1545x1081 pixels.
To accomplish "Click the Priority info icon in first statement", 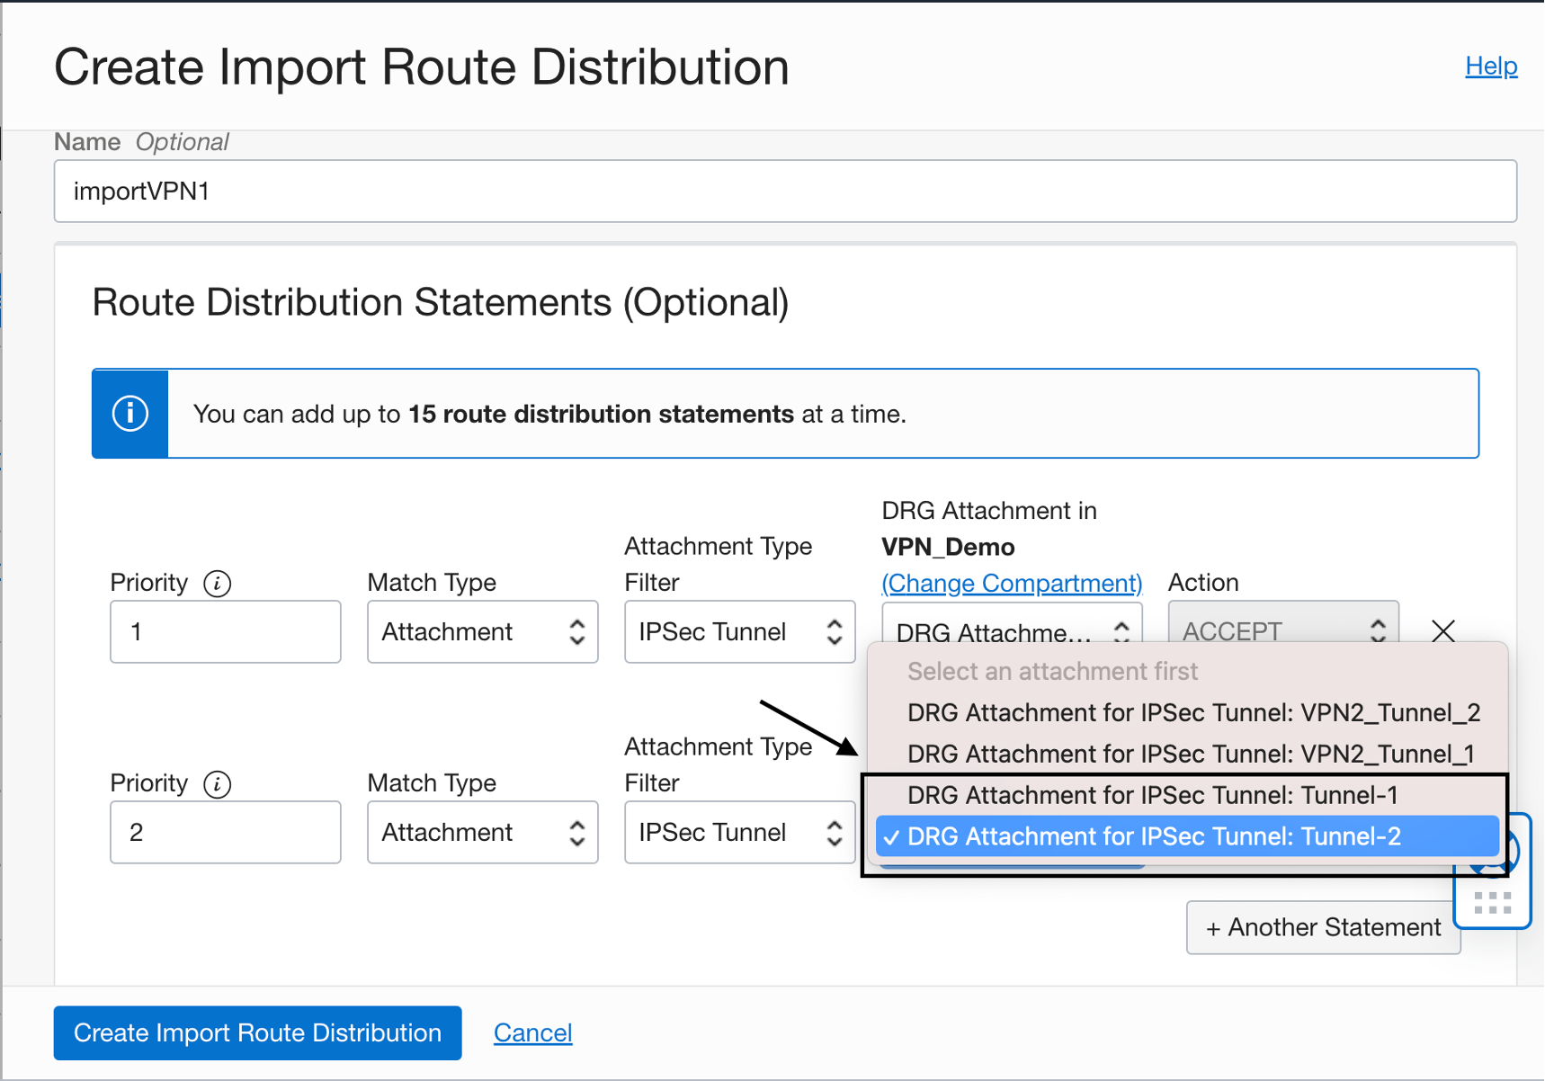I will pyautogui.click(x=217, y=584).
